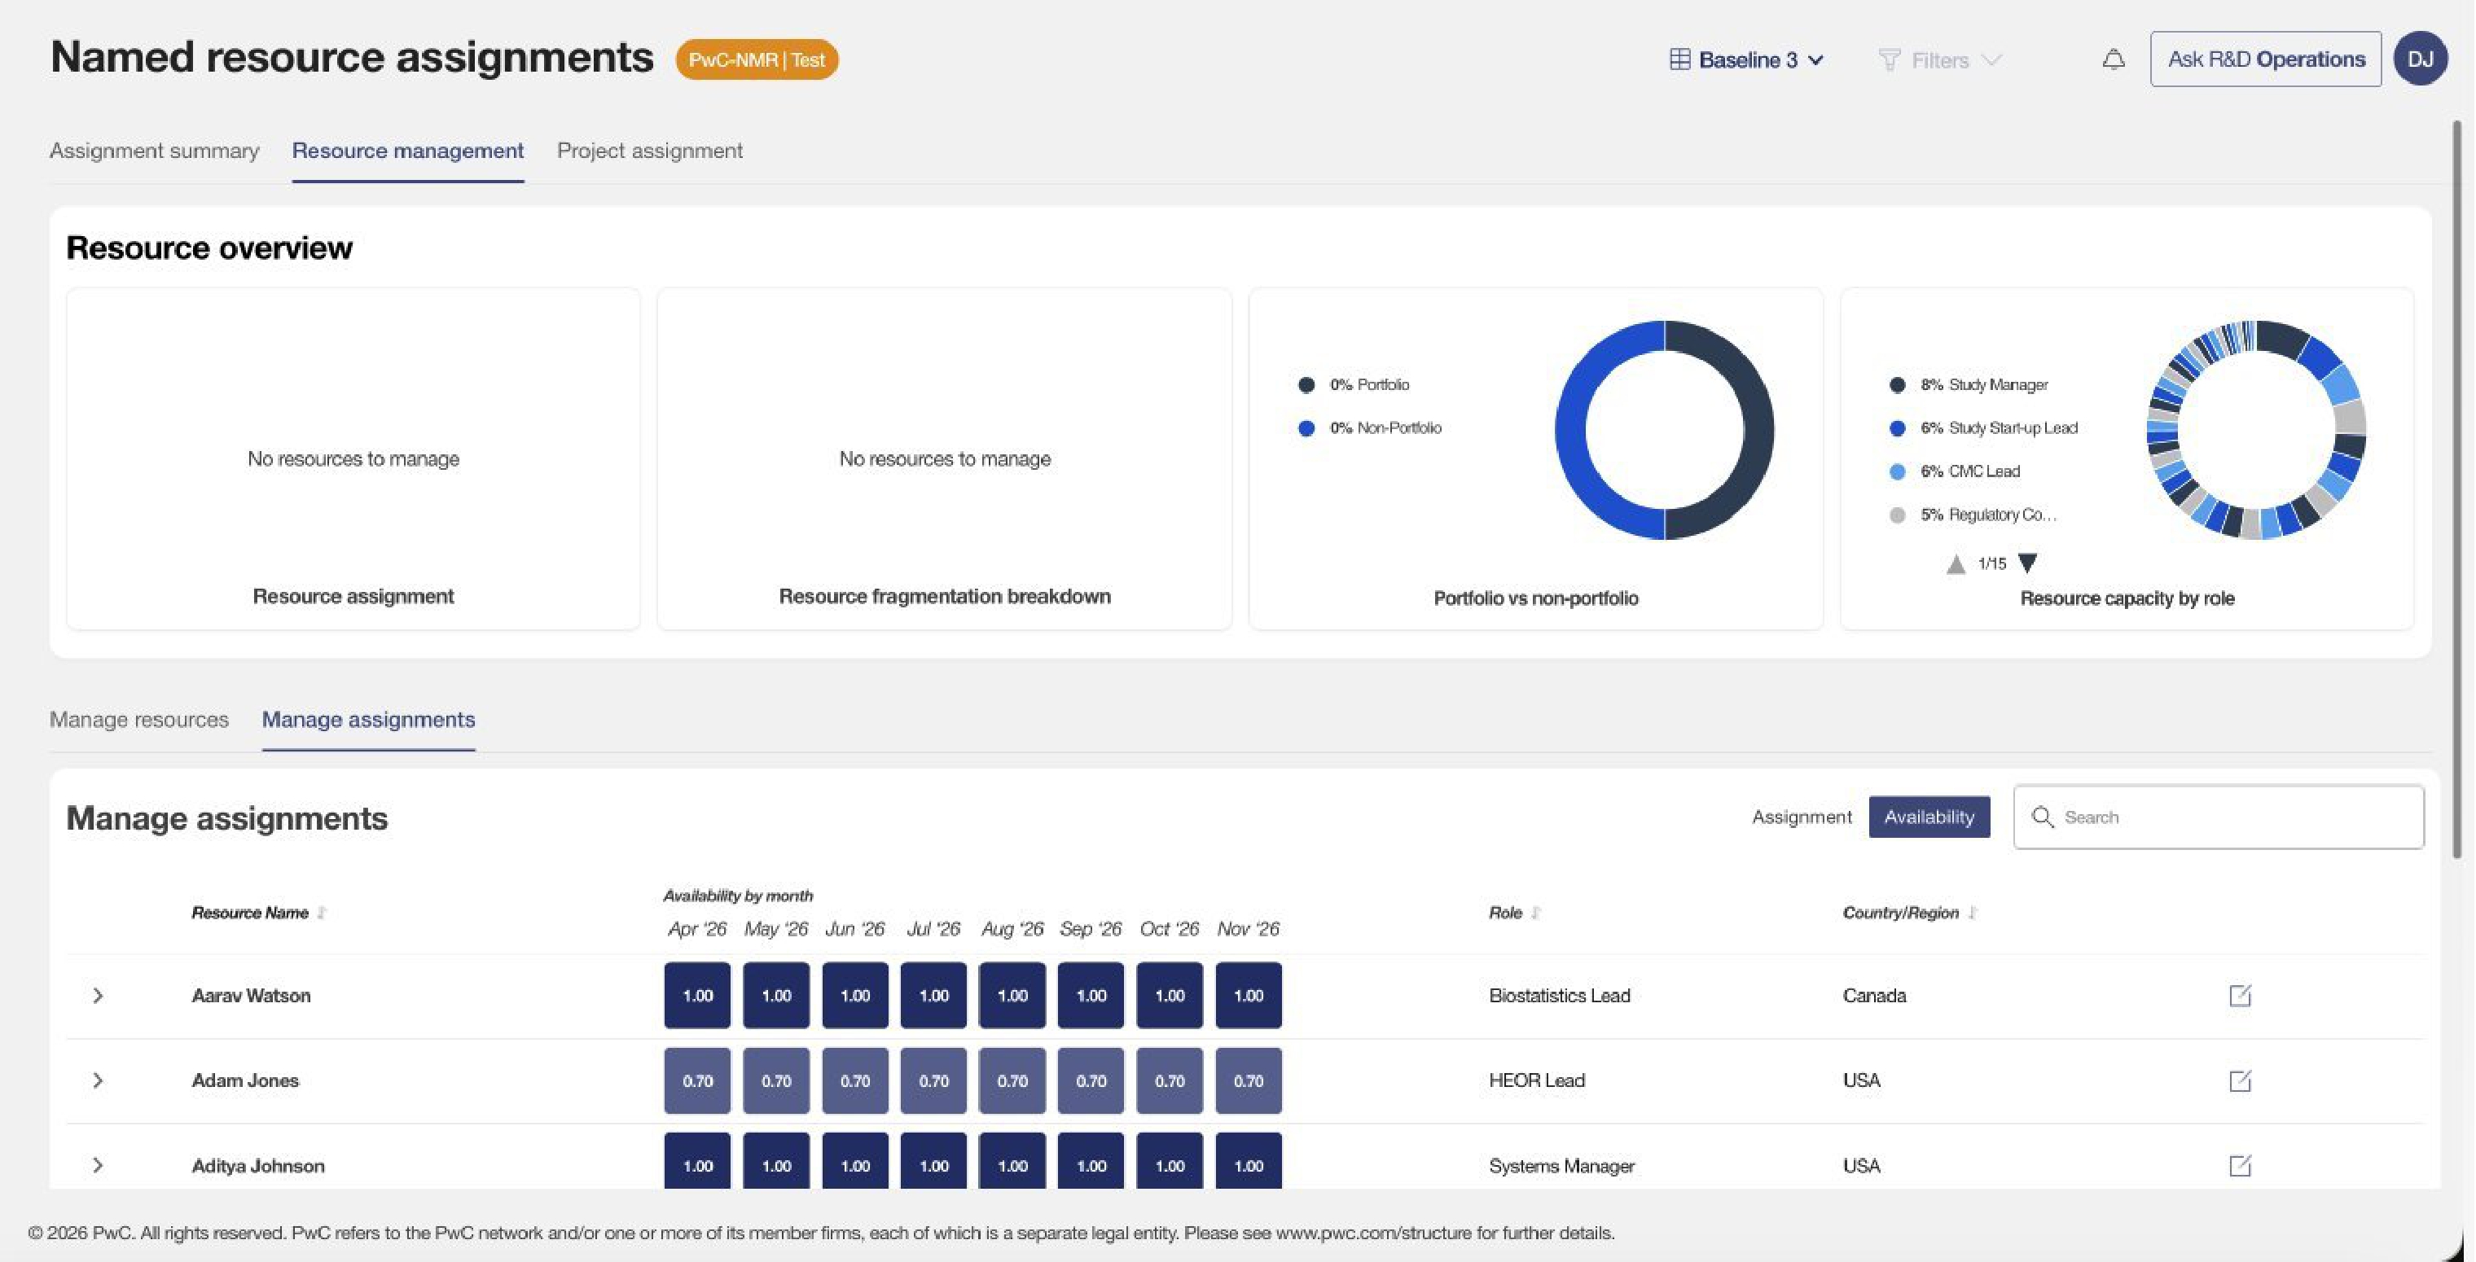
Task: Click Canada in Country/Region column
Action: tap(1873, 996)
